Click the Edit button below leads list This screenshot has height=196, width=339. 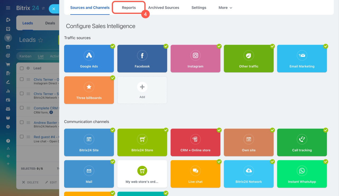click(51, 182)
